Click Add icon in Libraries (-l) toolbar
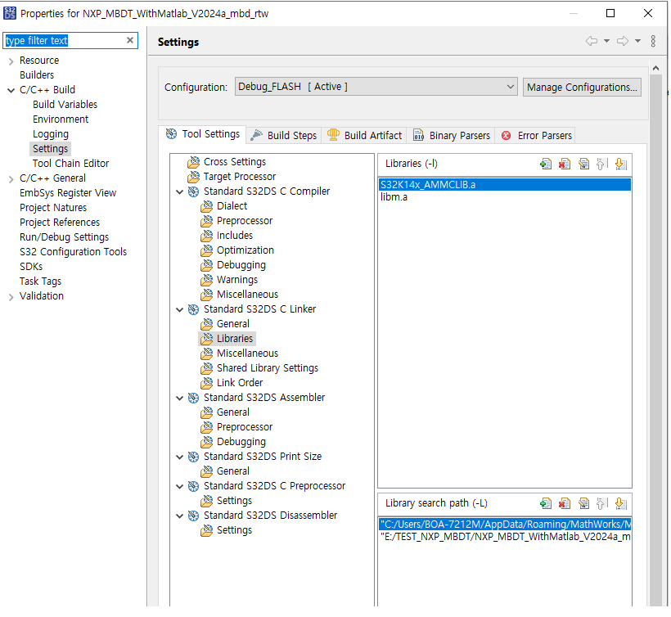The height and width of the screenshot is (617, 671). point(546,164)
